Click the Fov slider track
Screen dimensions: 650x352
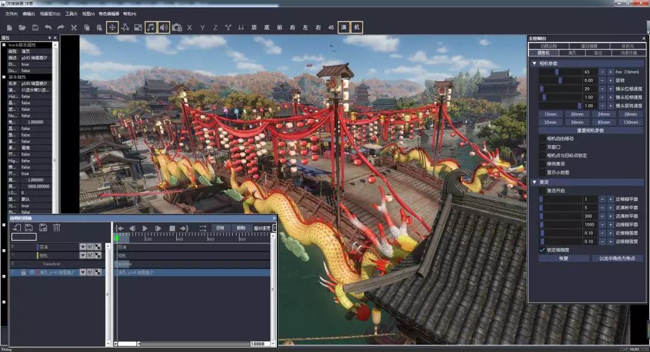[x=559, y=72]
